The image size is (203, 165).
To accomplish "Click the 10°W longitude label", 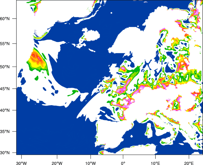I will [91, 163].
